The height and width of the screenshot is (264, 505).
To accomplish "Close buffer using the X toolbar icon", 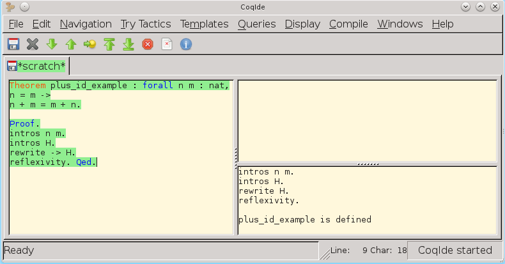I will click(x=32, y=44).
